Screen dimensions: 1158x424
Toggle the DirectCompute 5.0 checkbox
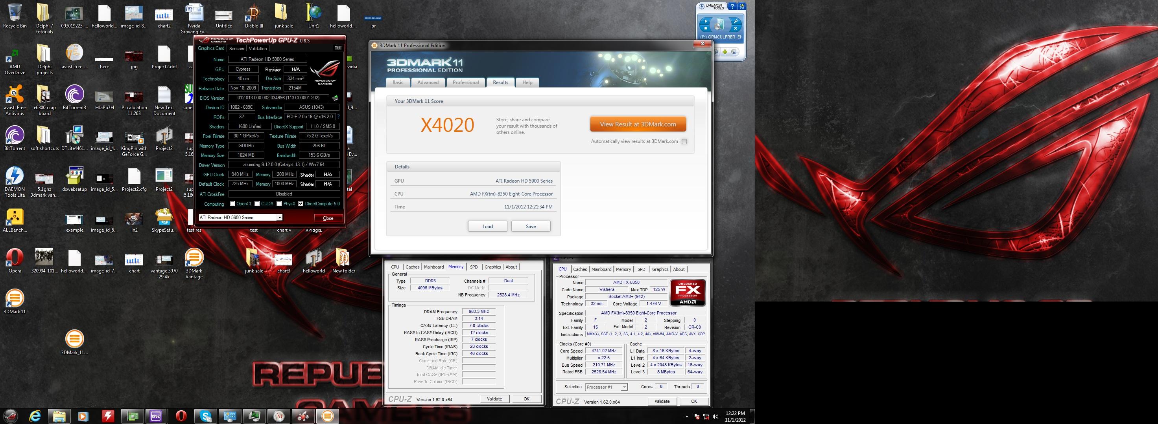(x=301, y=204)
